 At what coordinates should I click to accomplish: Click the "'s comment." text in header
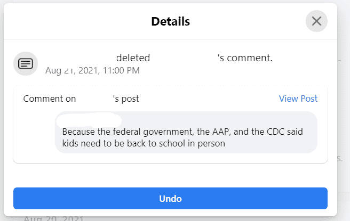245,58
